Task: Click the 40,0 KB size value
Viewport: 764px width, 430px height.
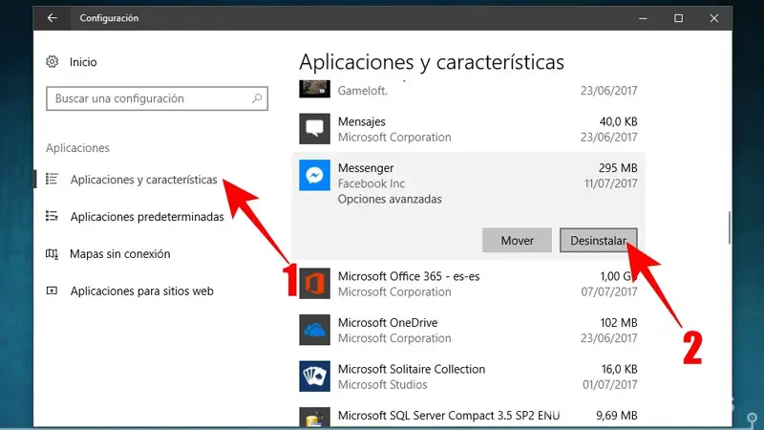Action: coord(618,121)
